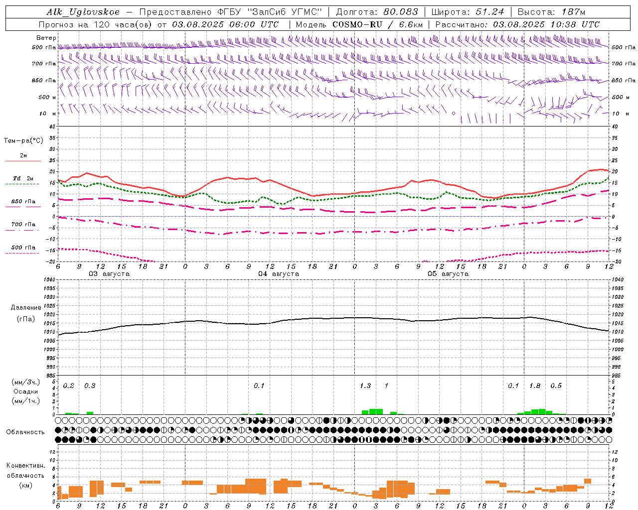Click the Td 2м dew point legend label
Screen dimensions: 638x510
23,178
